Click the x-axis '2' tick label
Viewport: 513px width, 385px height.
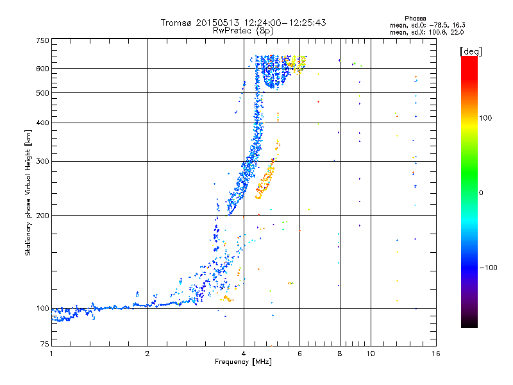(x=147, y=354)
